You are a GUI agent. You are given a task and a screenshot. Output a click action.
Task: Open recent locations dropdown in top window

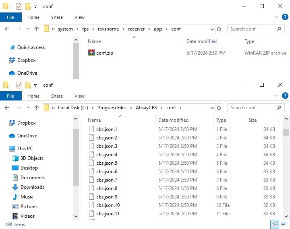[x=28, y=29]
